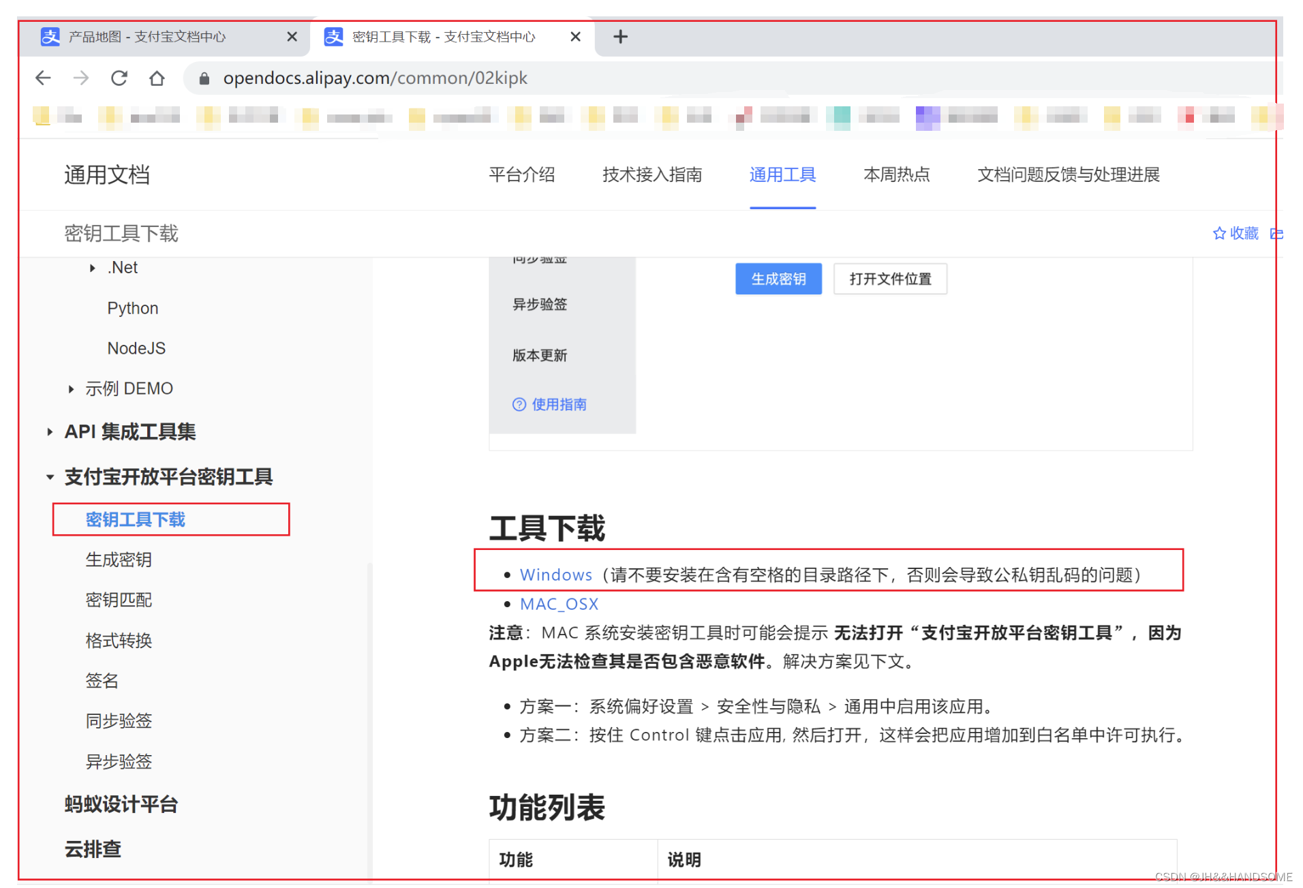Open 云排查 in the sidebar

pyautogui.click(x=93, y=850)
